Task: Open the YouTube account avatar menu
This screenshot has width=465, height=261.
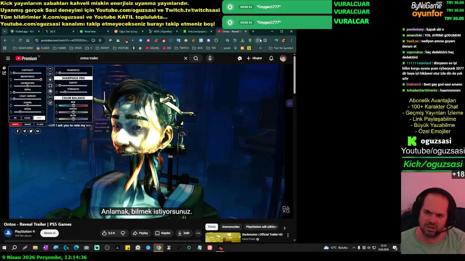Action: point(283,58)
